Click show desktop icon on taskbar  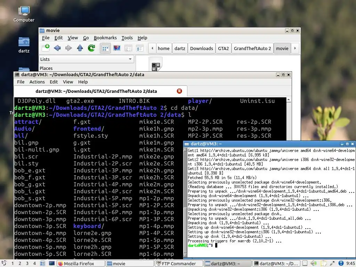[x=52, y=264]
